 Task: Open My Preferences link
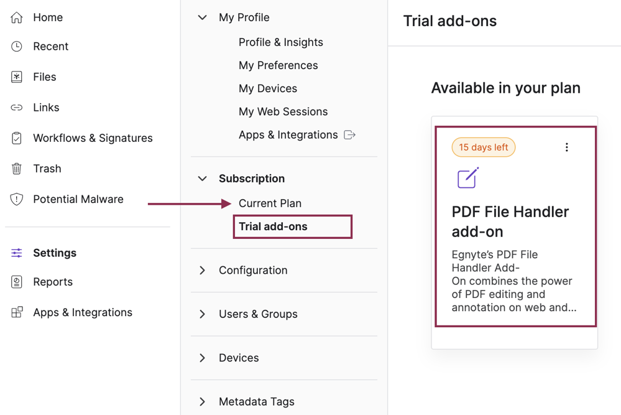tap(278, 65)
